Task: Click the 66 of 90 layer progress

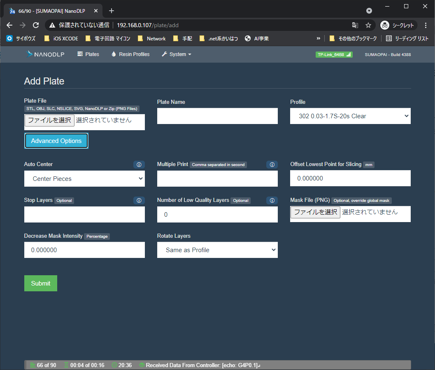Action: (43, 365)
